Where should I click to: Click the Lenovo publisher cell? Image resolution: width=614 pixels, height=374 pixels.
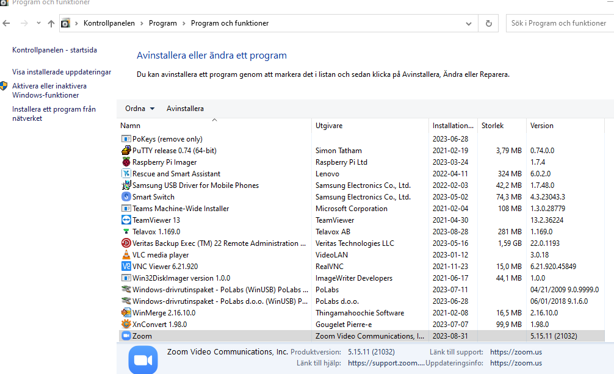(327, 173)
